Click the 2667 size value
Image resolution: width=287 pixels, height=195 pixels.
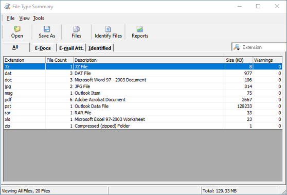click(x=247, y=100)
